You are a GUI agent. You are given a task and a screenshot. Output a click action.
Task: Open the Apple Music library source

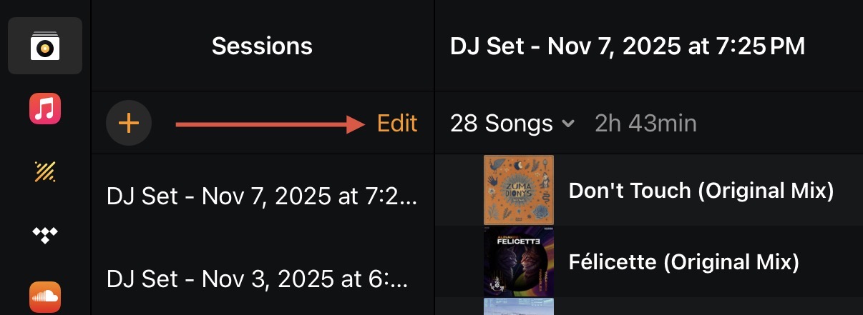point(45,109)
